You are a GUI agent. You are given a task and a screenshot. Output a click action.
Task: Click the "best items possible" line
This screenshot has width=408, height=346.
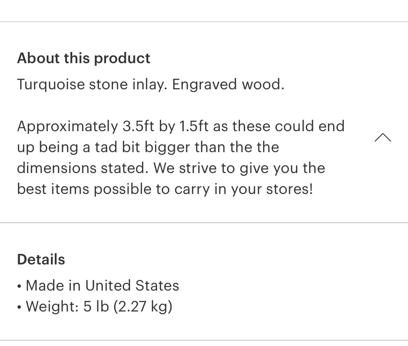(x=165, y=189)
